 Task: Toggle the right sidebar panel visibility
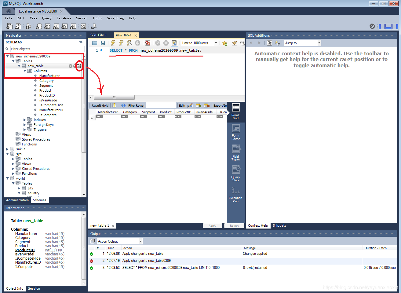[395, 27]
